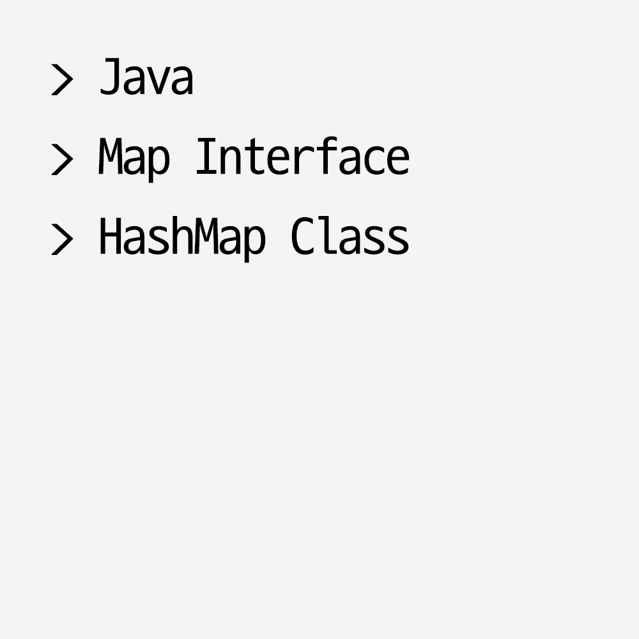Toggle the first row disclosure arrow
Screen dimensions: 639x639
click(x=63, y=79)
